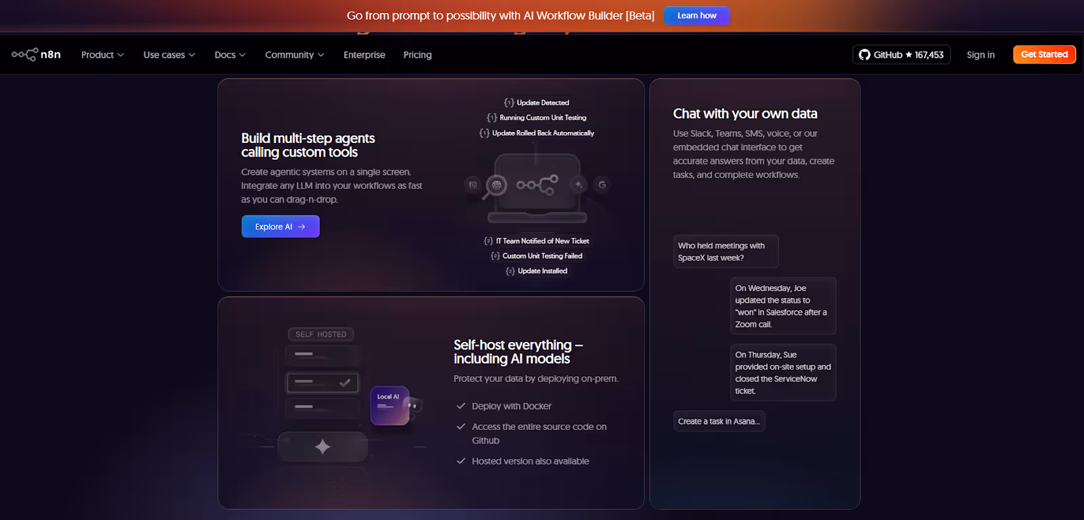Click the Update Detected label
The image size is (1084, 520).
(543, 103)
